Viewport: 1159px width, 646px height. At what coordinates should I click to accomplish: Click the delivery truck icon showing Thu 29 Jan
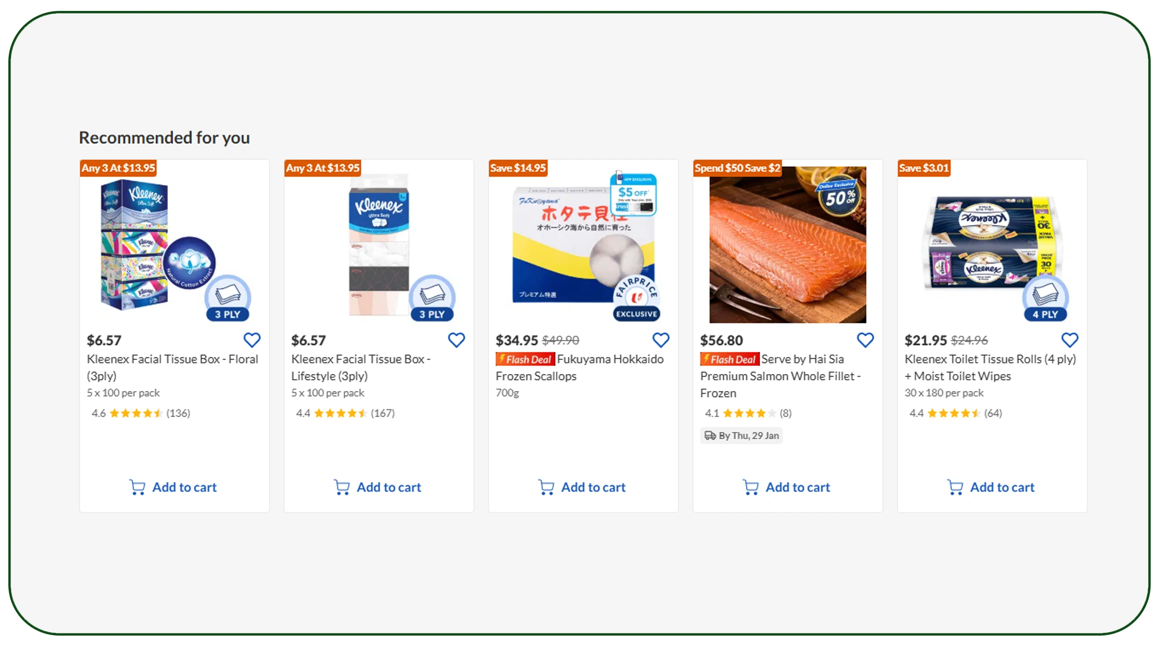(711, 436)
